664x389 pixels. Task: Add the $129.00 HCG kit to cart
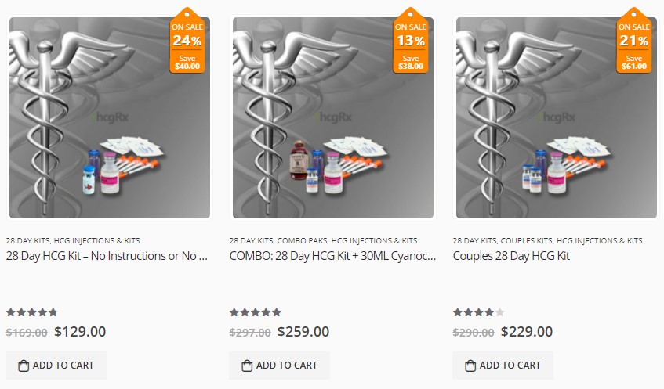point(56,366)
